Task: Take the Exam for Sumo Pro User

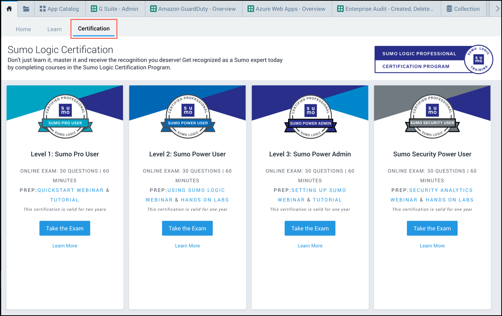Action: click(65, 228)
